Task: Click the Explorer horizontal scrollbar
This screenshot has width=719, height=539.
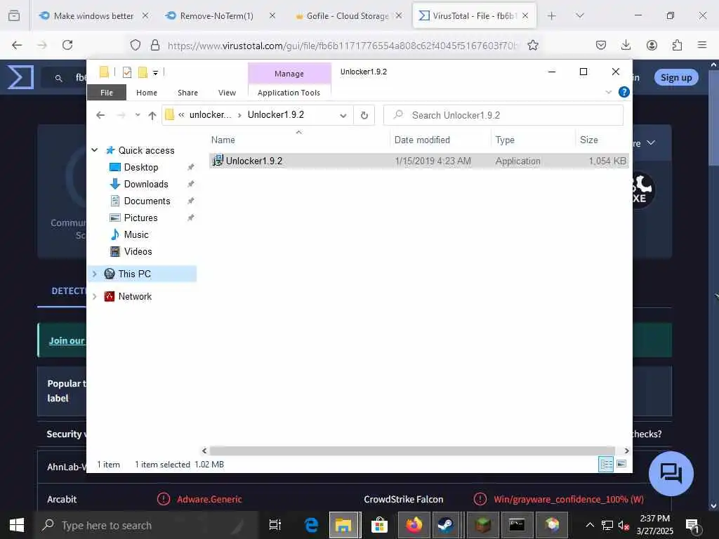Action: pos(411,451)
